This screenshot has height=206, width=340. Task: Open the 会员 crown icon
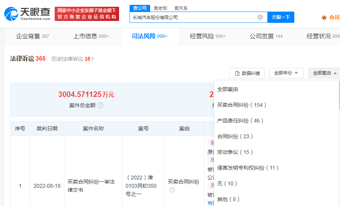[x=324, y=17]
